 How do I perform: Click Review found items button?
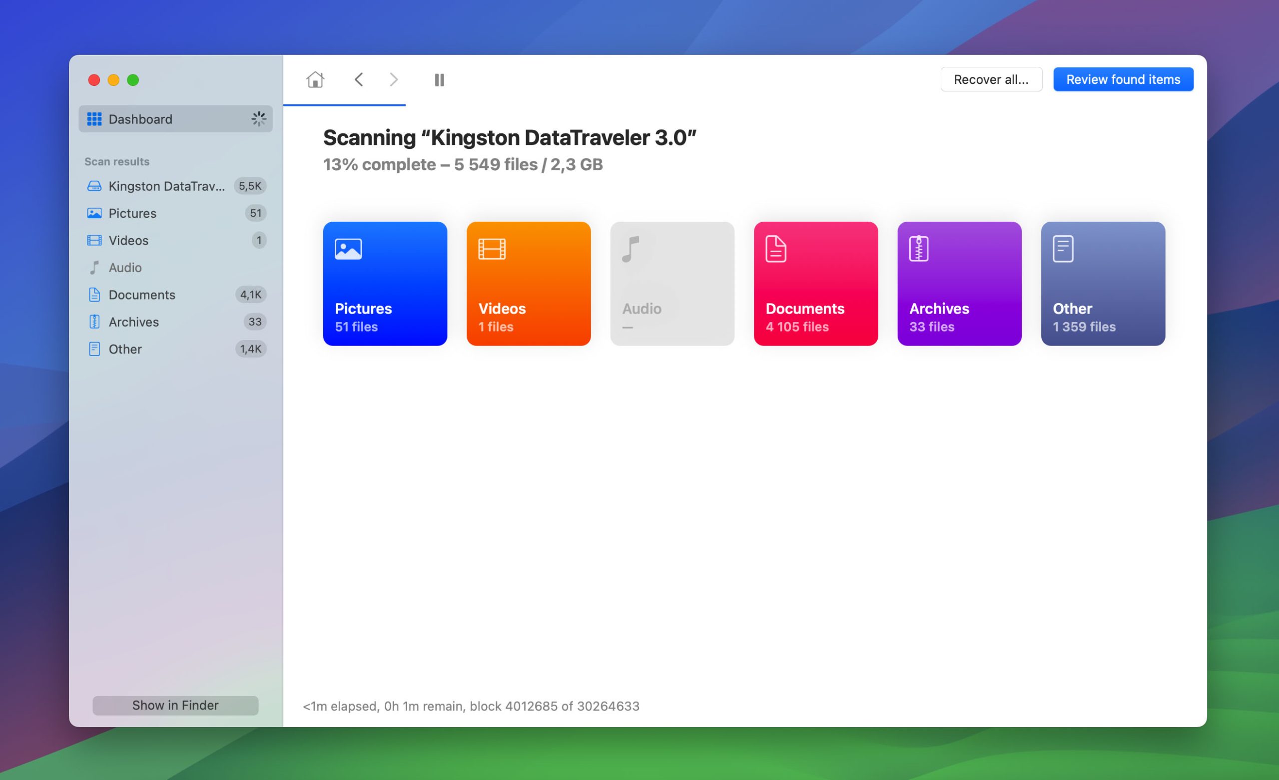click(1124, 78)
